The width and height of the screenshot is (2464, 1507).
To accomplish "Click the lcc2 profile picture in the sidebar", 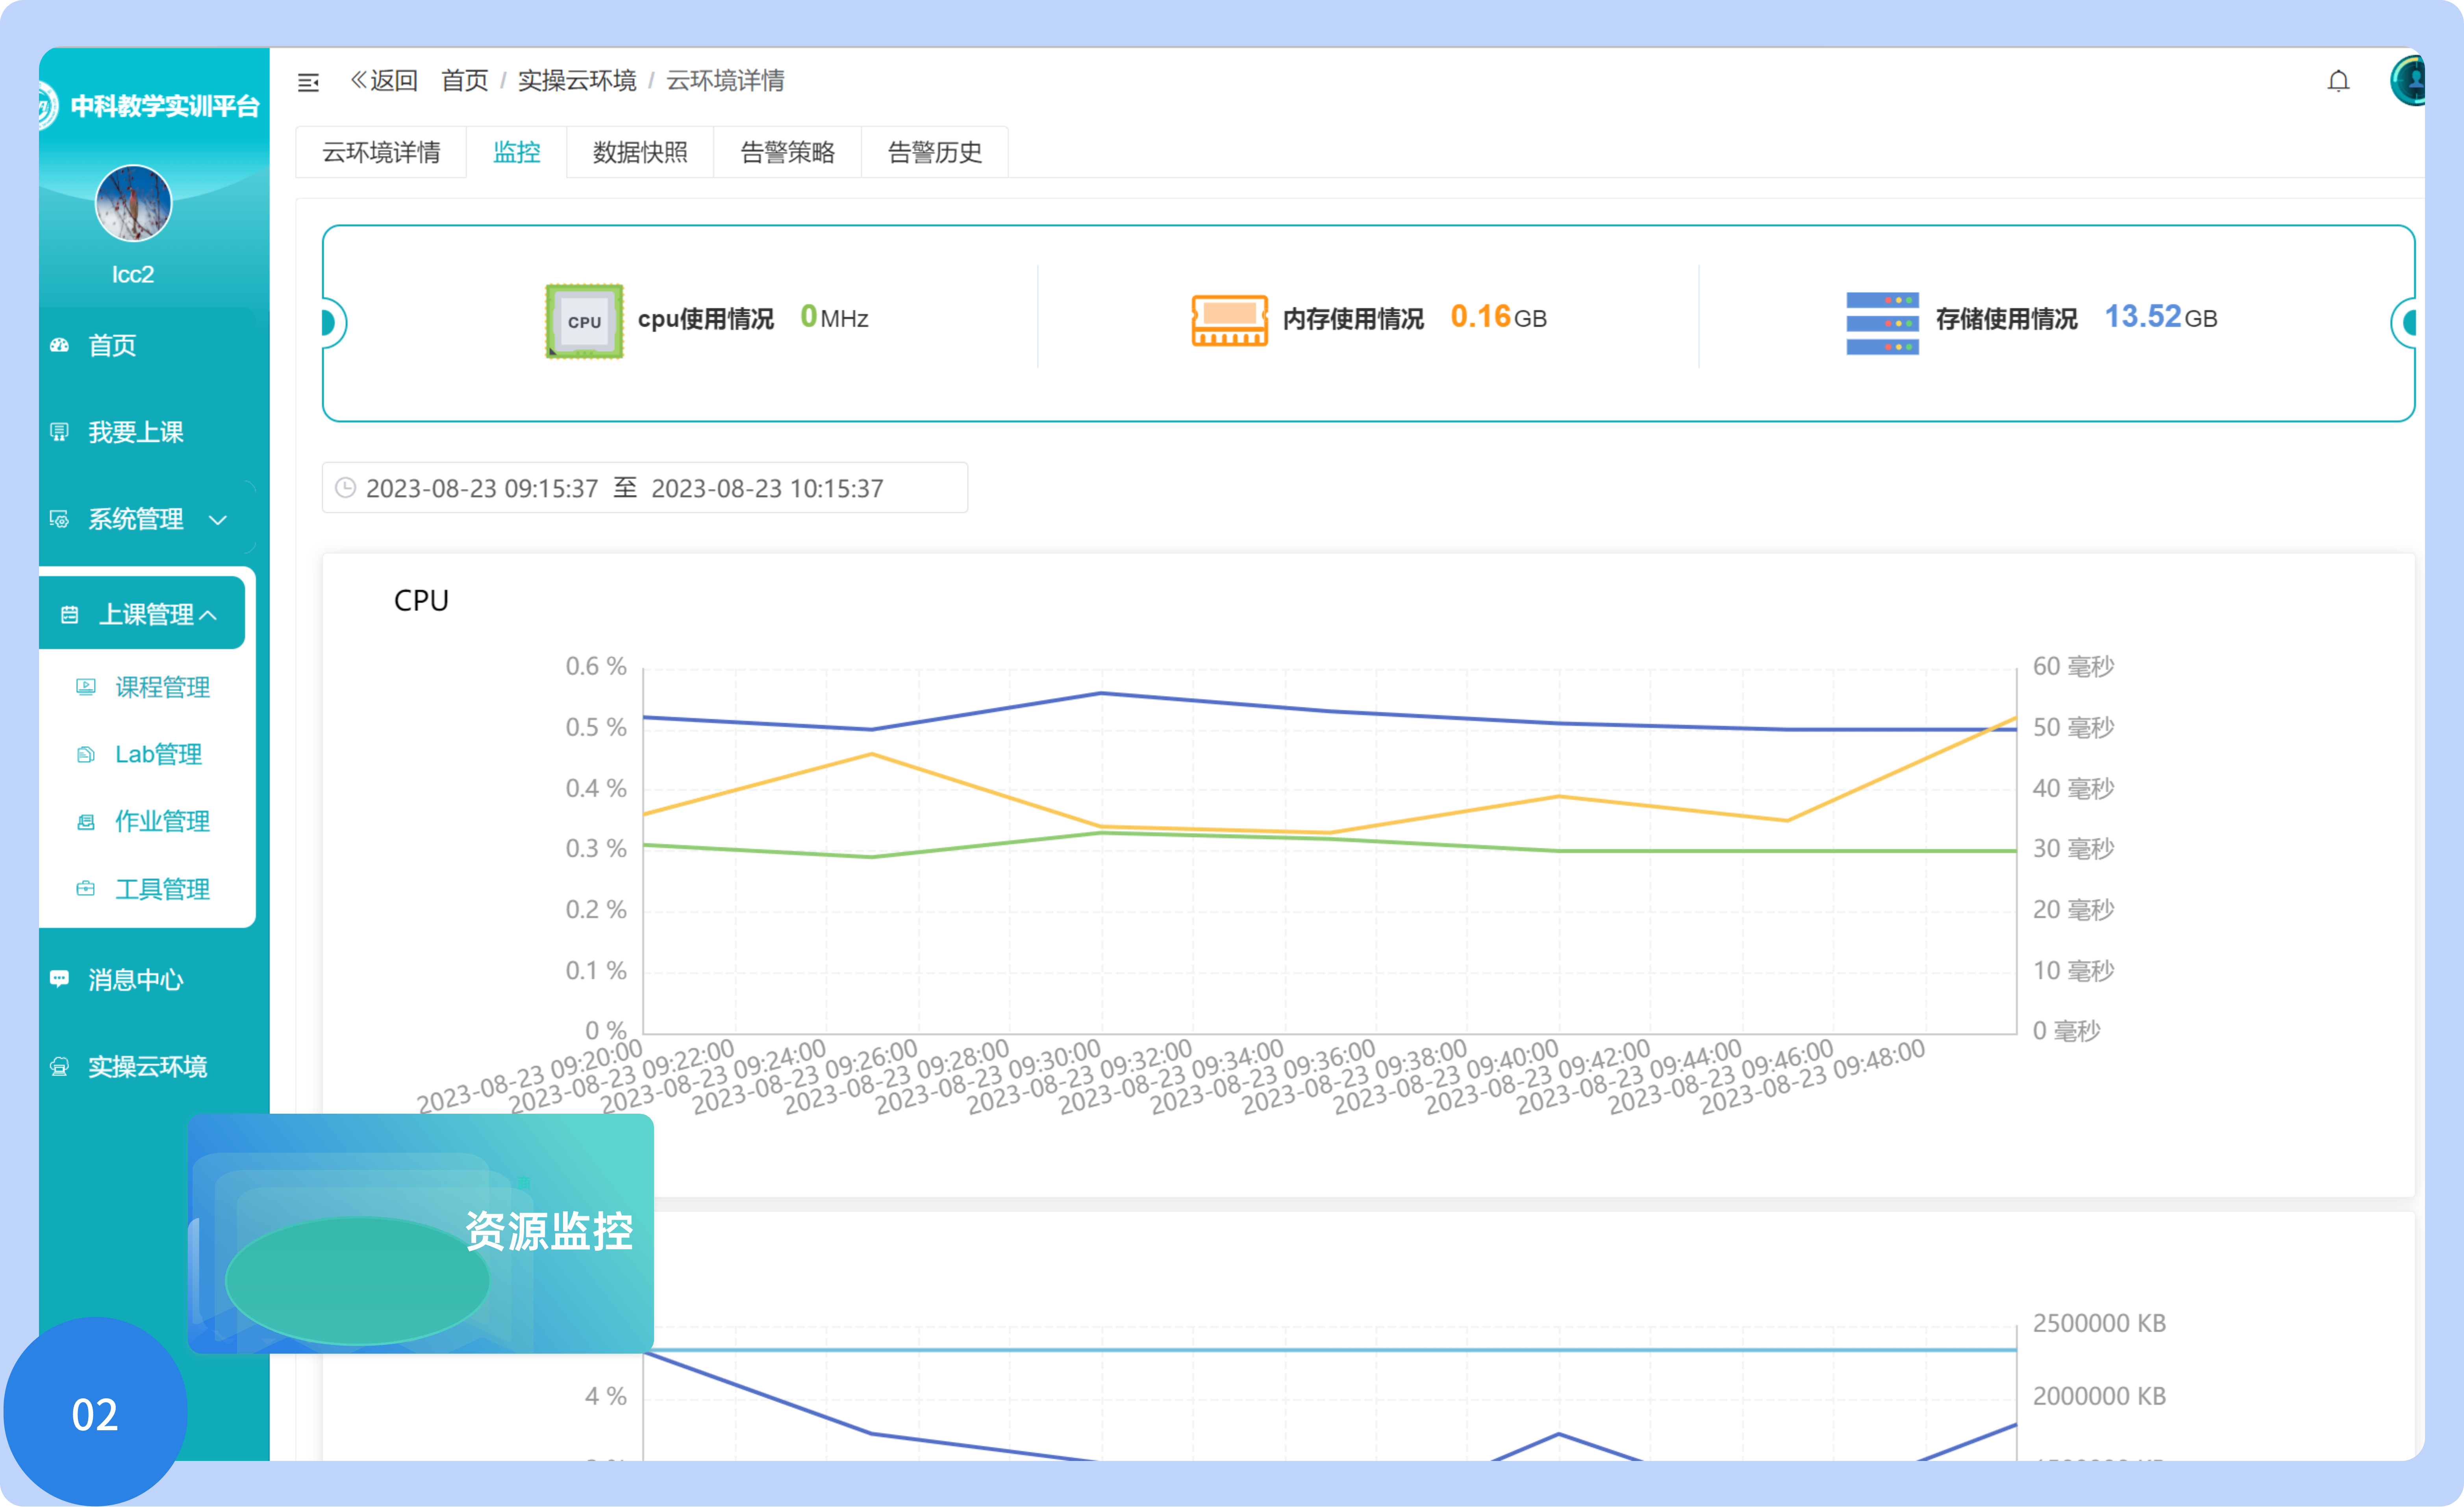I will 133,203.
